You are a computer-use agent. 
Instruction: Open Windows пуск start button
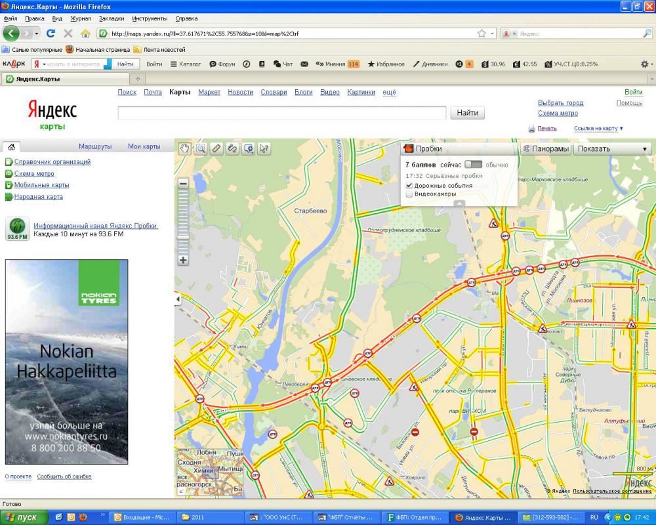[x=24, y=518]
